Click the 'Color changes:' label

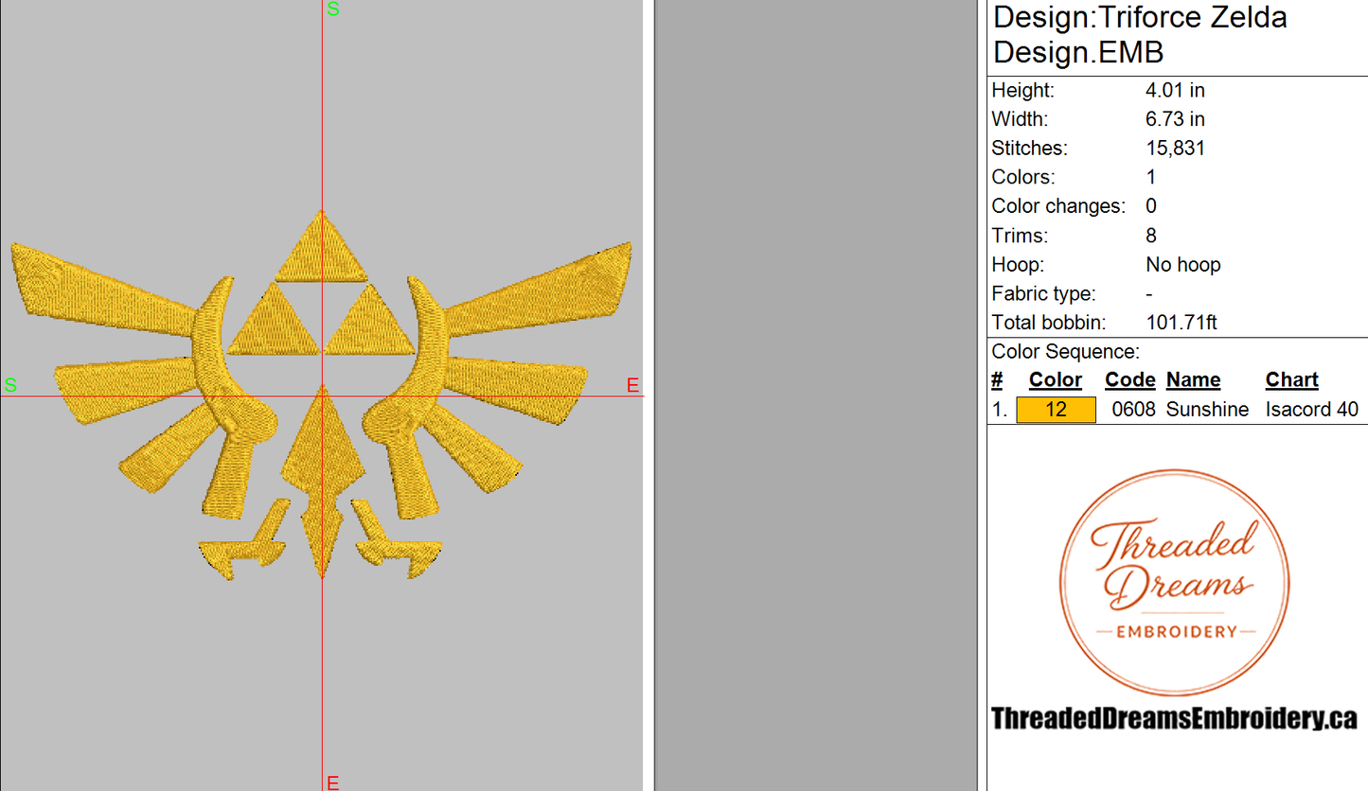coord(1058,206)
